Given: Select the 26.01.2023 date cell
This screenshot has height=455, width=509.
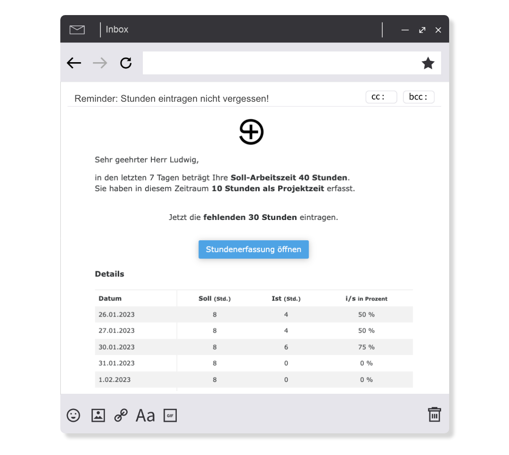Looking at the screenshot, I should 116,315.
